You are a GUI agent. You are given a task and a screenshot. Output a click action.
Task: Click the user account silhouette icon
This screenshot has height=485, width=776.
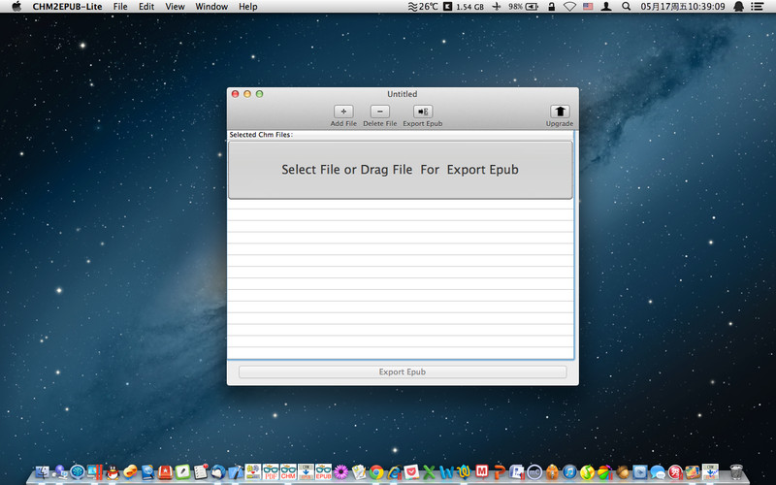pyautogui.click(x=606, y=7)
